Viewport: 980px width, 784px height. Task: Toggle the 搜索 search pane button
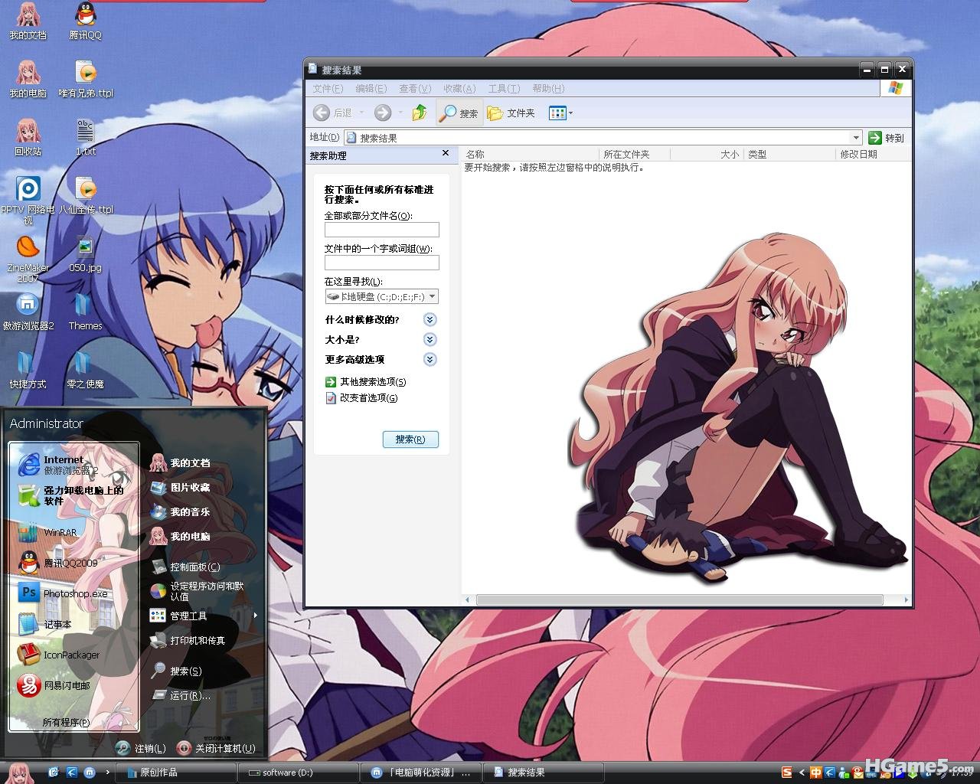pyautogui.click(x=459, y=113)
